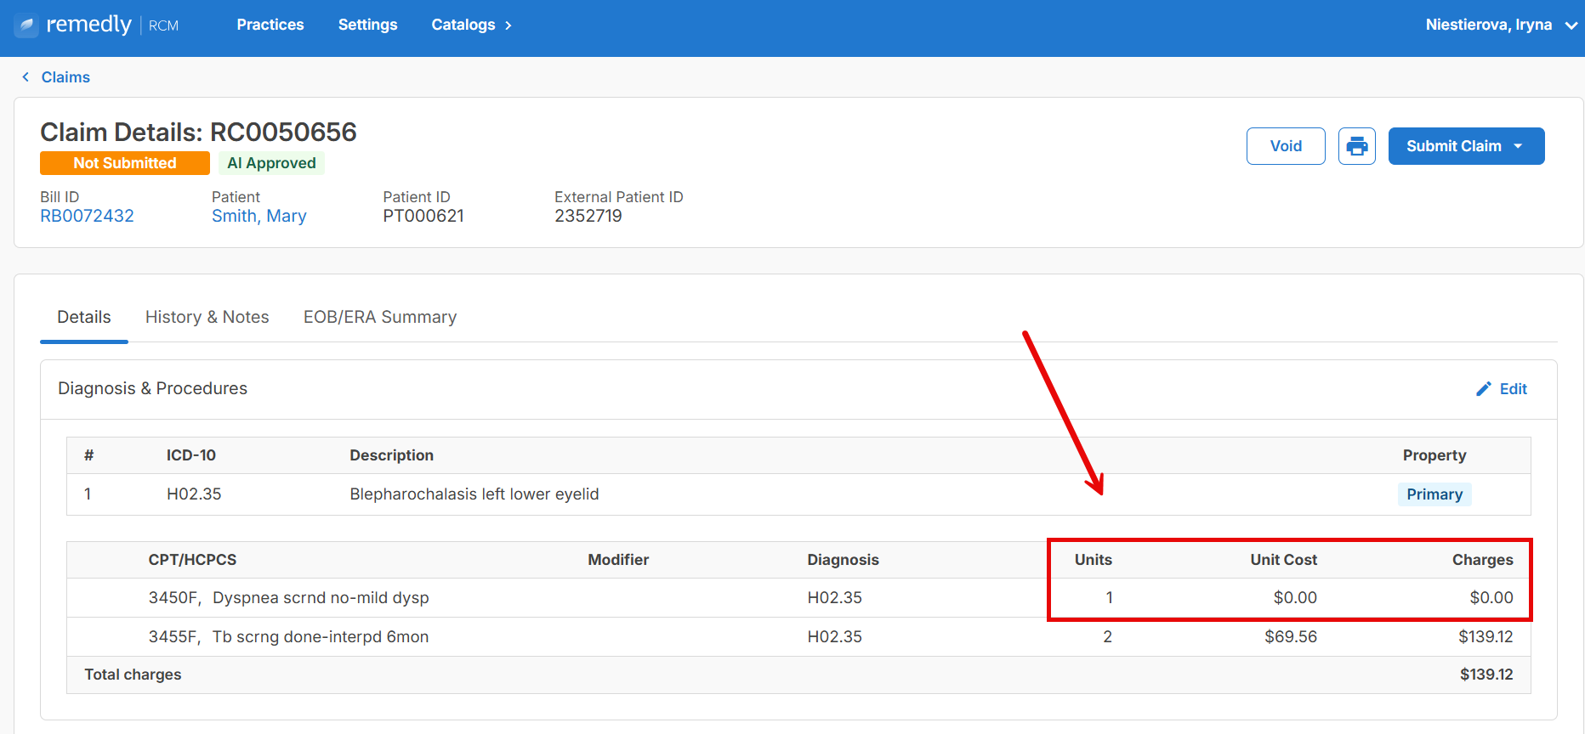This screenshot has height=734, width=1585.
Task: Click the $0.00 unit cost for 3450F
Action: [1295, 598]
